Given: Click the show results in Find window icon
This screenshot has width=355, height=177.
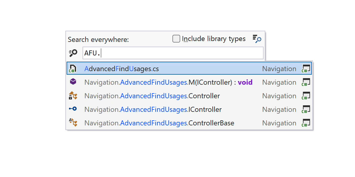Looking at the screenshot, I should tap(256, 39).
